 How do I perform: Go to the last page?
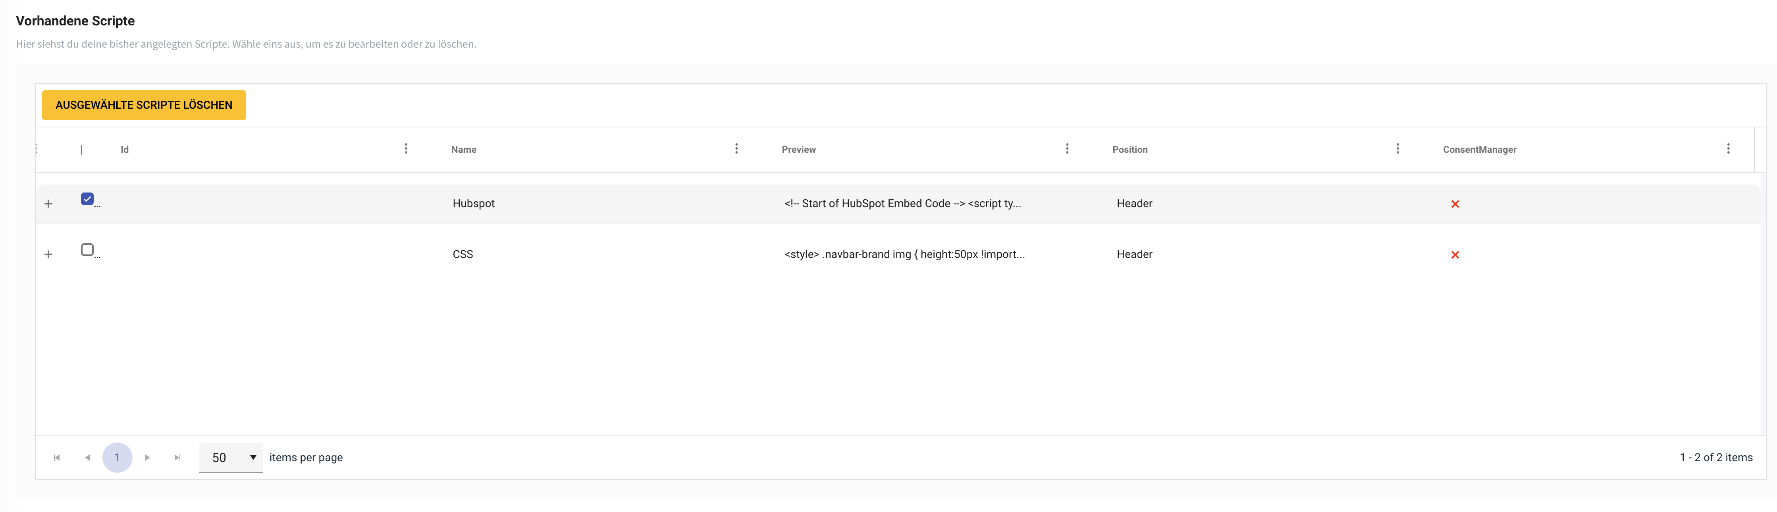[177, 458]
